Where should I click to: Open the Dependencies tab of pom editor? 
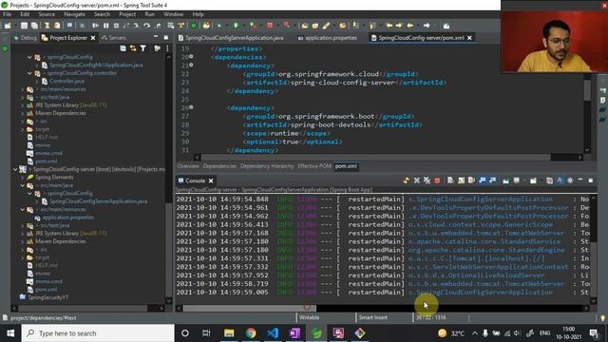tap(219, 166)
